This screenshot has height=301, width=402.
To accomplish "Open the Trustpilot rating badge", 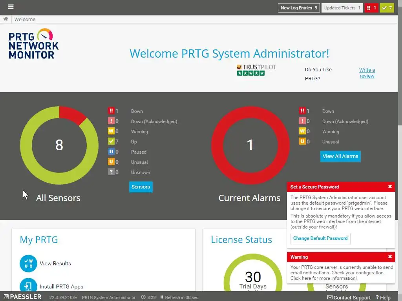I will (x=256, y=70).
